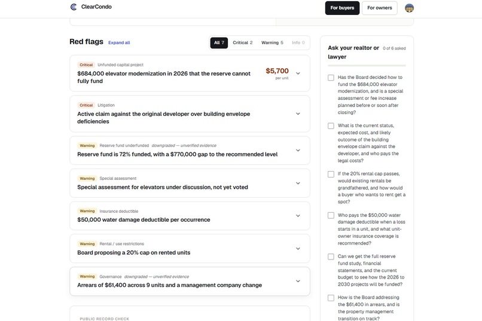
Task: Open the user profile avatar
Action: click(x=409, y=8)
